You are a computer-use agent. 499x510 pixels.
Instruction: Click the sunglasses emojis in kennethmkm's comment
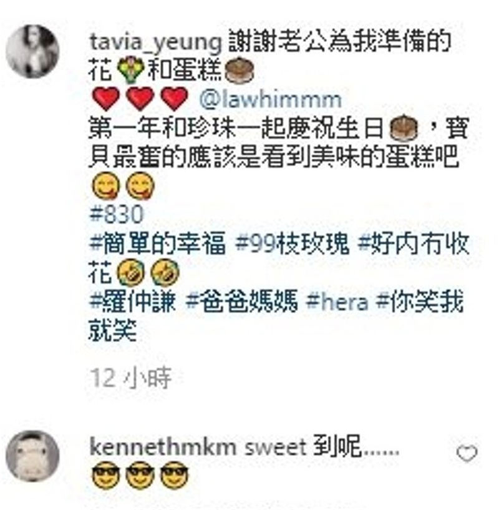[x=140, y=475]
